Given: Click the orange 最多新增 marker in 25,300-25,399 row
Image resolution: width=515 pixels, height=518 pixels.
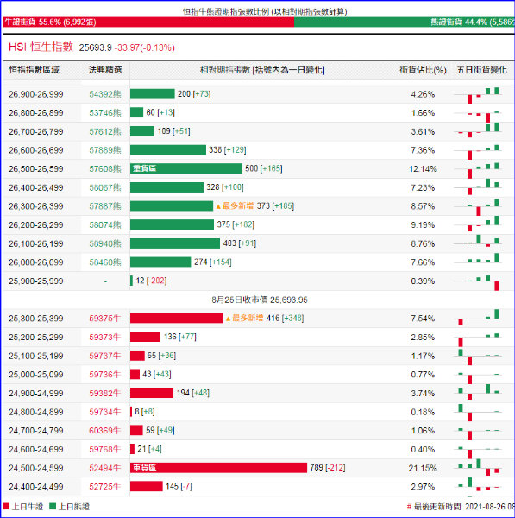Looking at the screenshot, I should click(244, 318).
